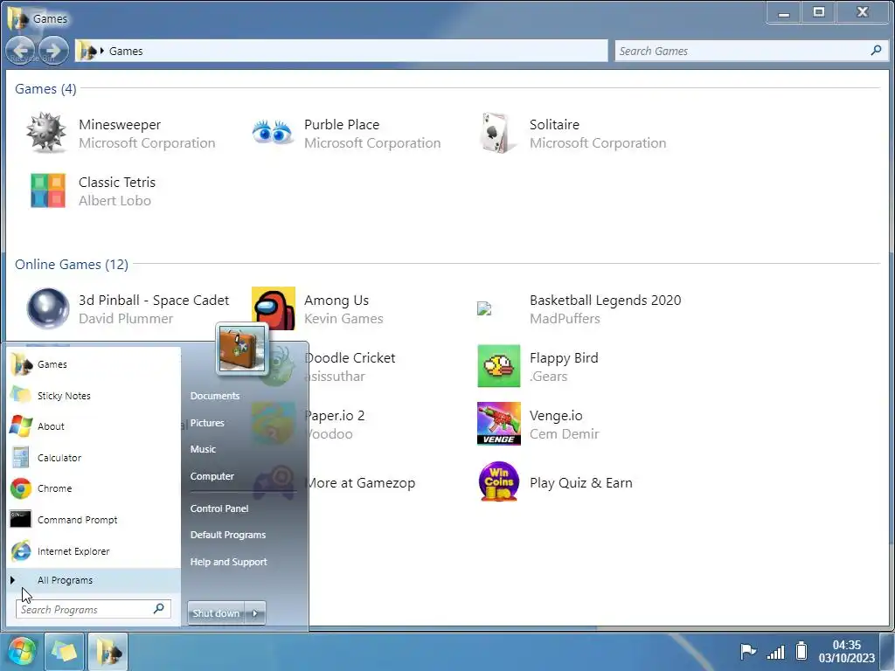Open the Minesweeper game icon
The height and width of the screenshot is (671, 895).
coord(47,133)
